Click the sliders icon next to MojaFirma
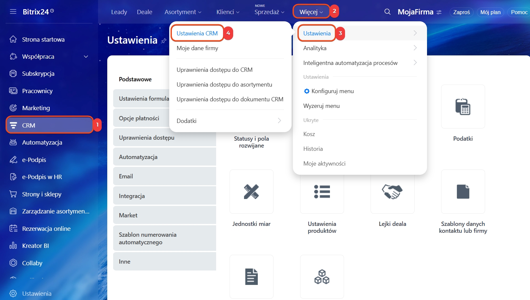Screen dimensions: 530x300 coord(439,12)
